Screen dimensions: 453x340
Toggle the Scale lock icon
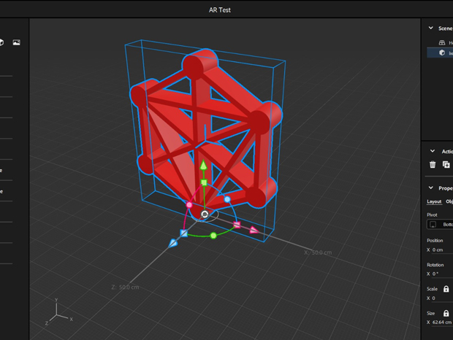[x=446, y=289]
